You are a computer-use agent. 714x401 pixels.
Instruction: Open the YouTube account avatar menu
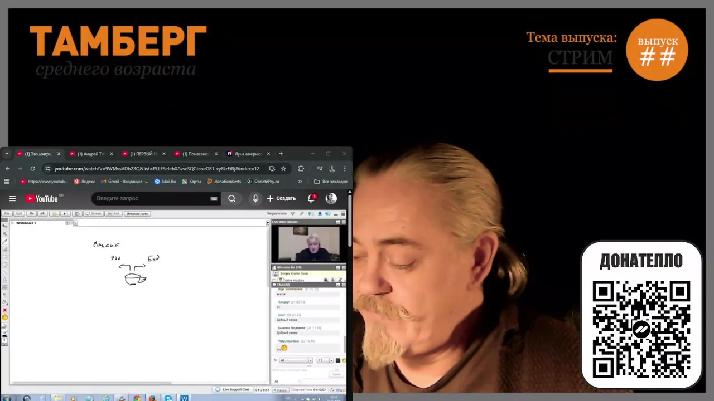(331, 198)
